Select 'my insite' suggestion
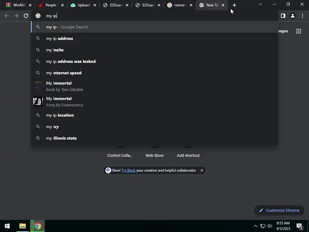309x232 pixels. tap(154, 50)
